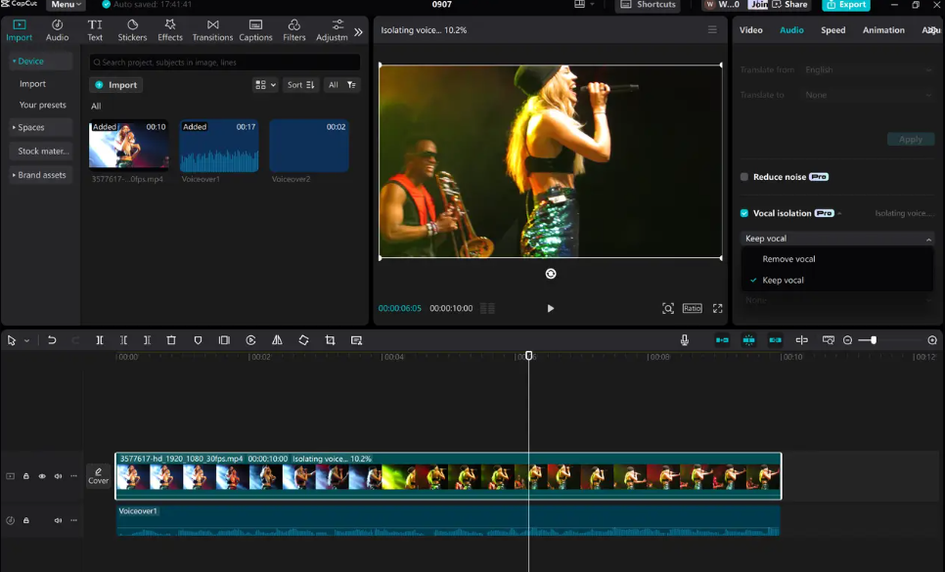
Task: Expand the Spaces section in the sidebar
Action: click(x=32, y=127)
